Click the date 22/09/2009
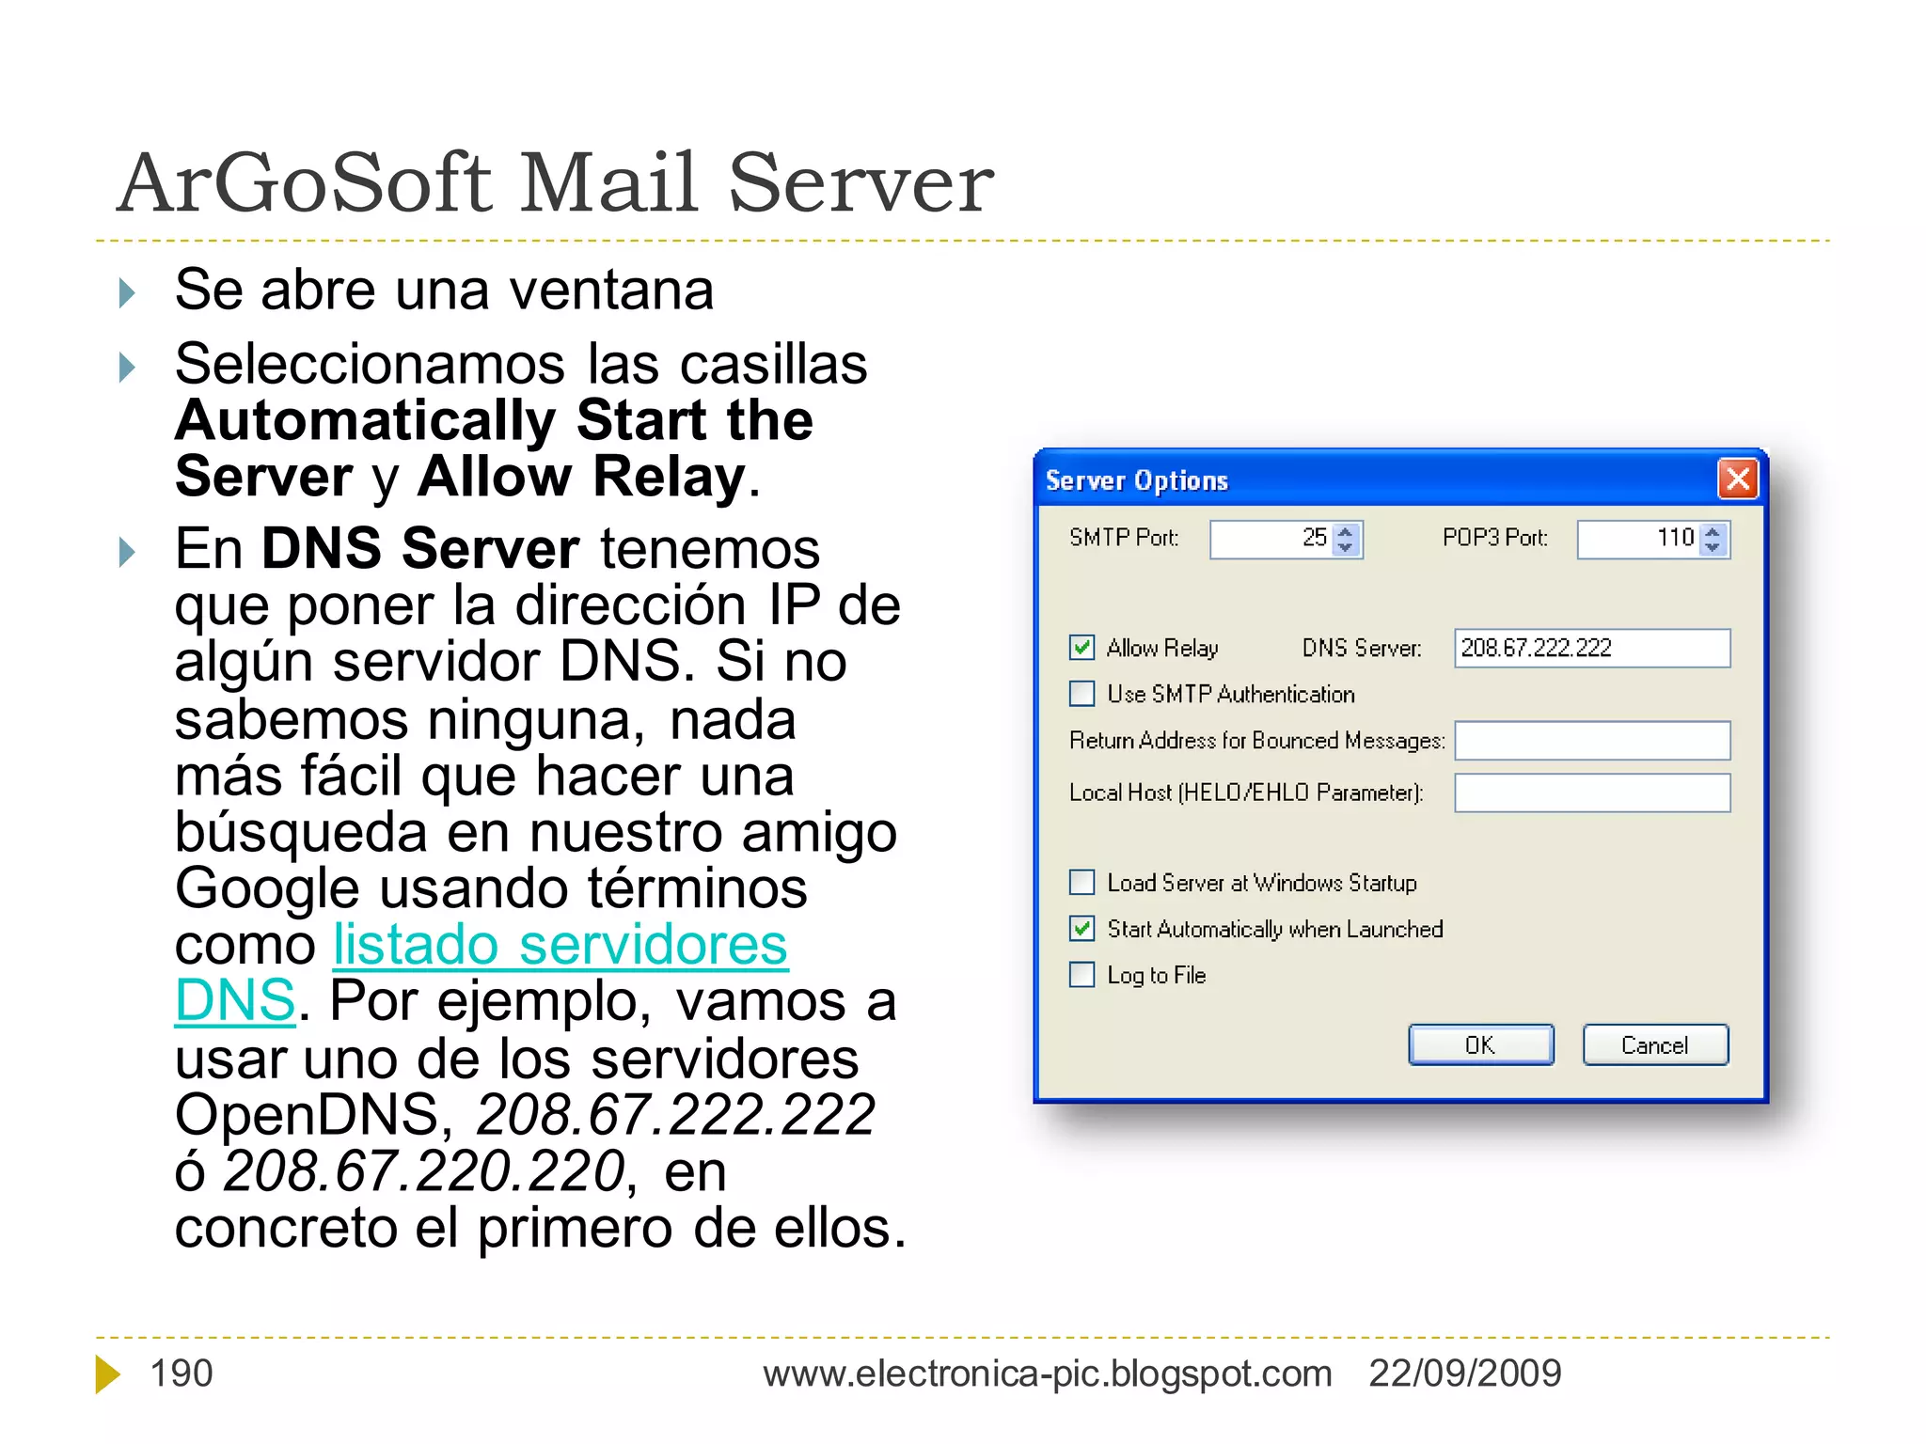 1464,1373
